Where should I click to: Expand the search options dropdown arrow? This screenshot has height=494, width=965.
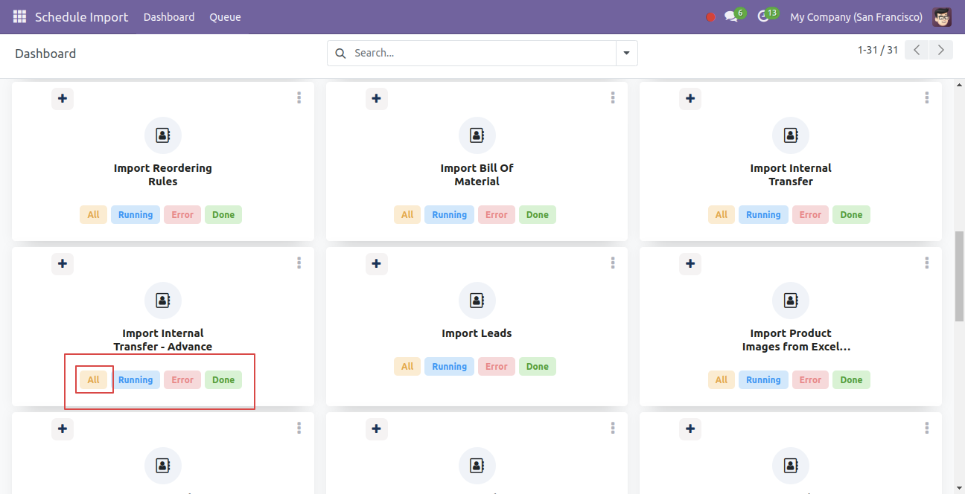[626, 53]
